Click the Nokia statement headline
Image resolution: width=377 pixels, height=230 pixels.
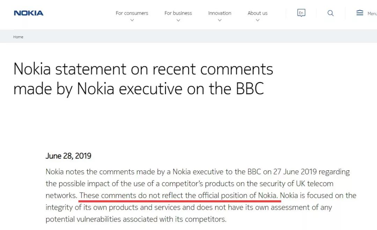(x=143, y=79)
